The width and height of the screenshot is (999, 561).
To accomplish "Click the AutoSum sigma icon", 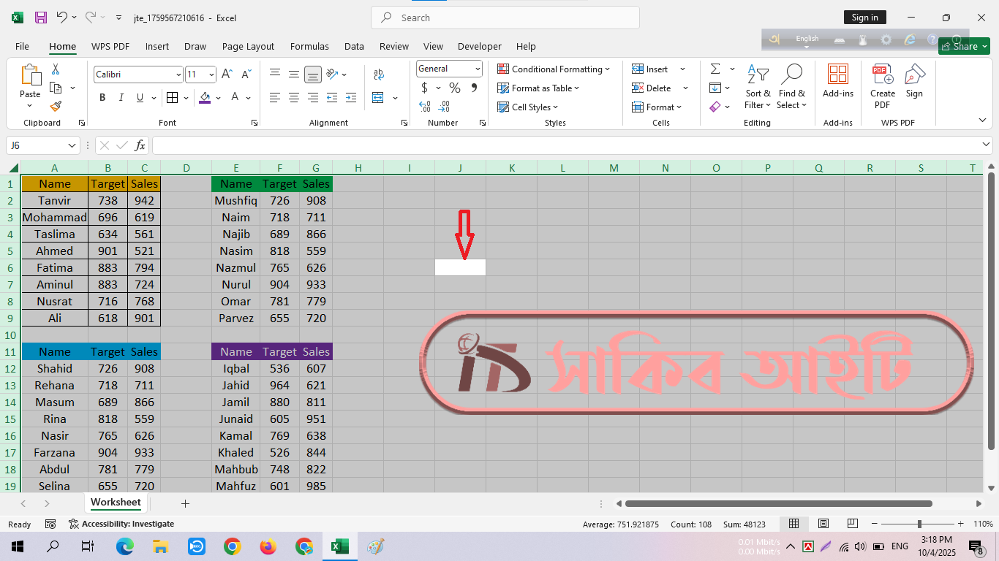I will click(x=715, y=69).
